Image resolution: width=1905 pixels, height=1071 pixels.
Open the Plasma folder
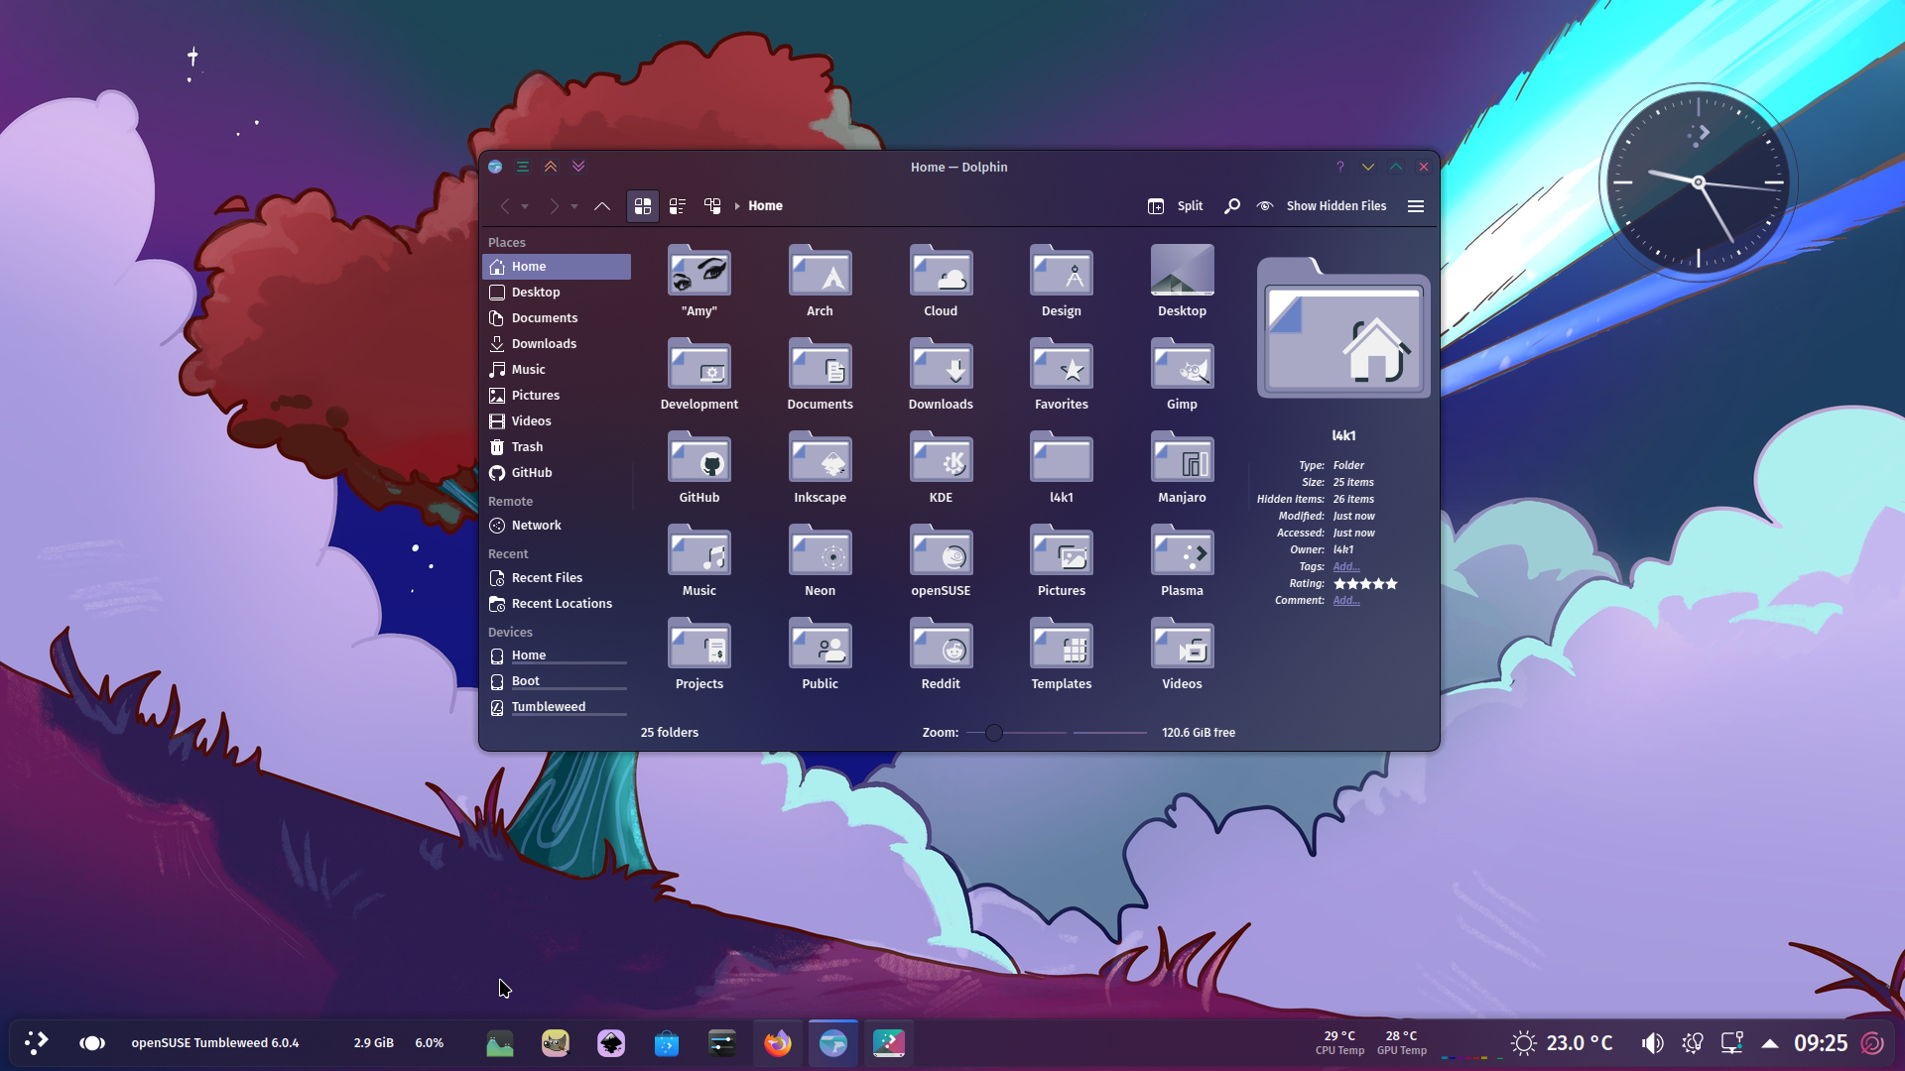click(1182, 561)
